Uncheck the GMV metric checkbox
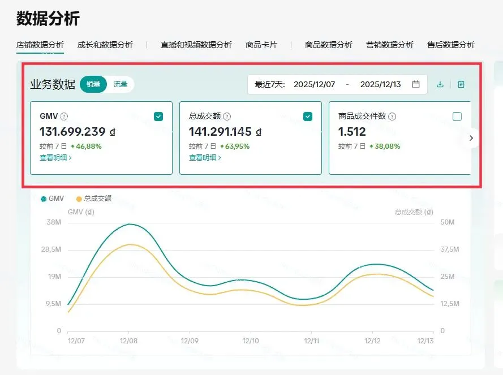 pyautogui.click(x=158, y=117)
